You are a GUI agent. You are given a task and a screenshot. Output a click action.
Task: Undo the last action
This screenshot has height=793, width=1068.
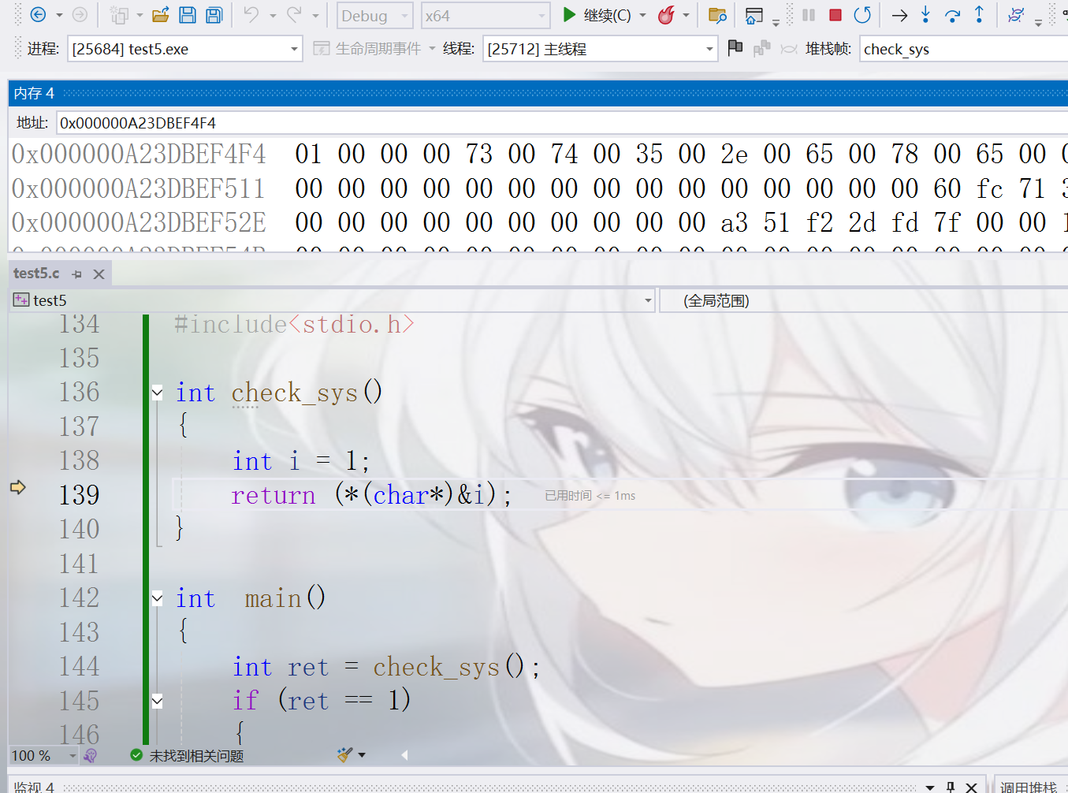click(x=251, y=15)
